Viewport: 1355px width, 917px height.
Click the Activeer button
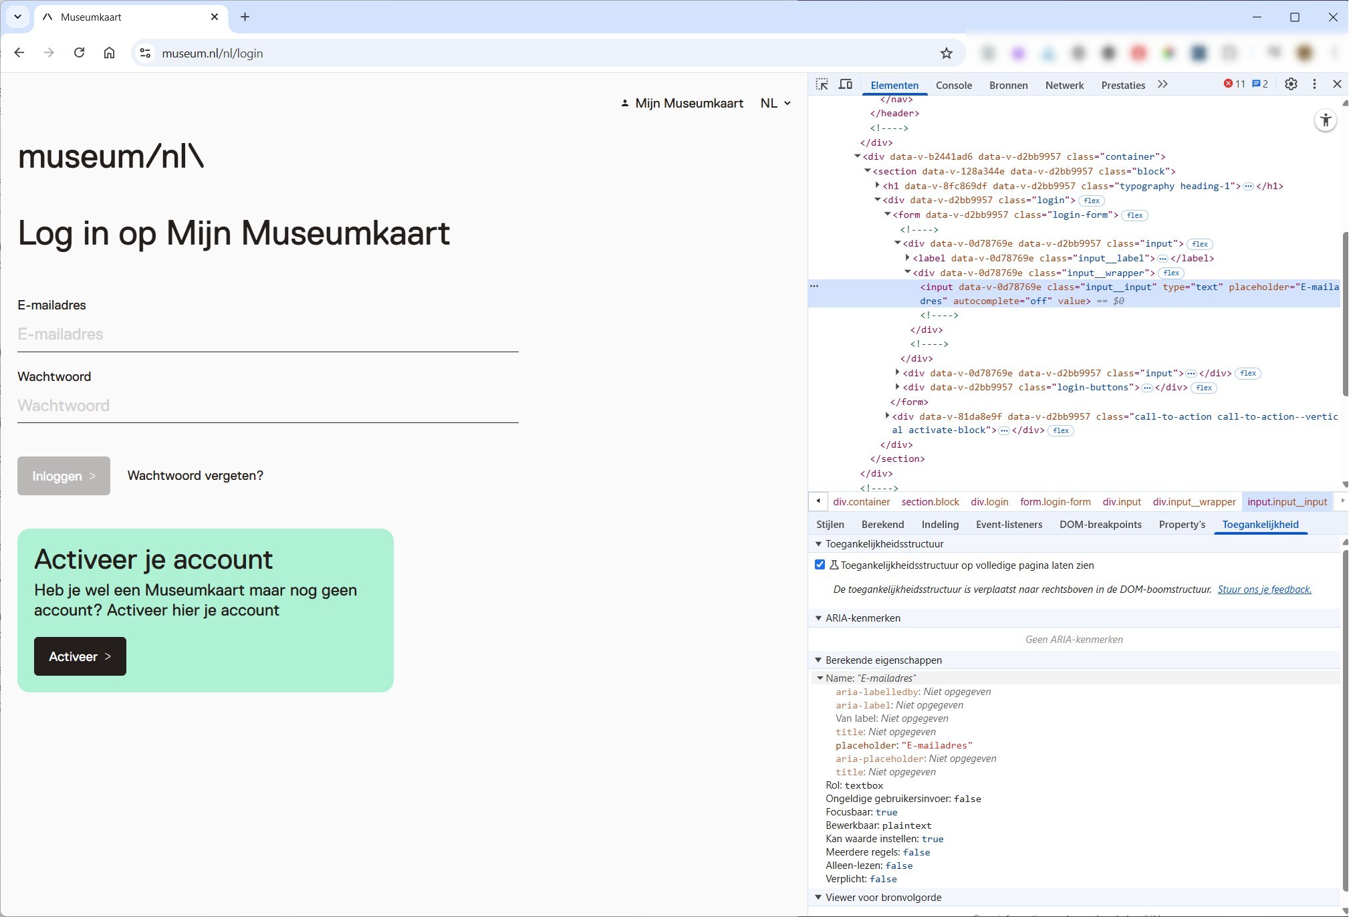pos(80,656)
